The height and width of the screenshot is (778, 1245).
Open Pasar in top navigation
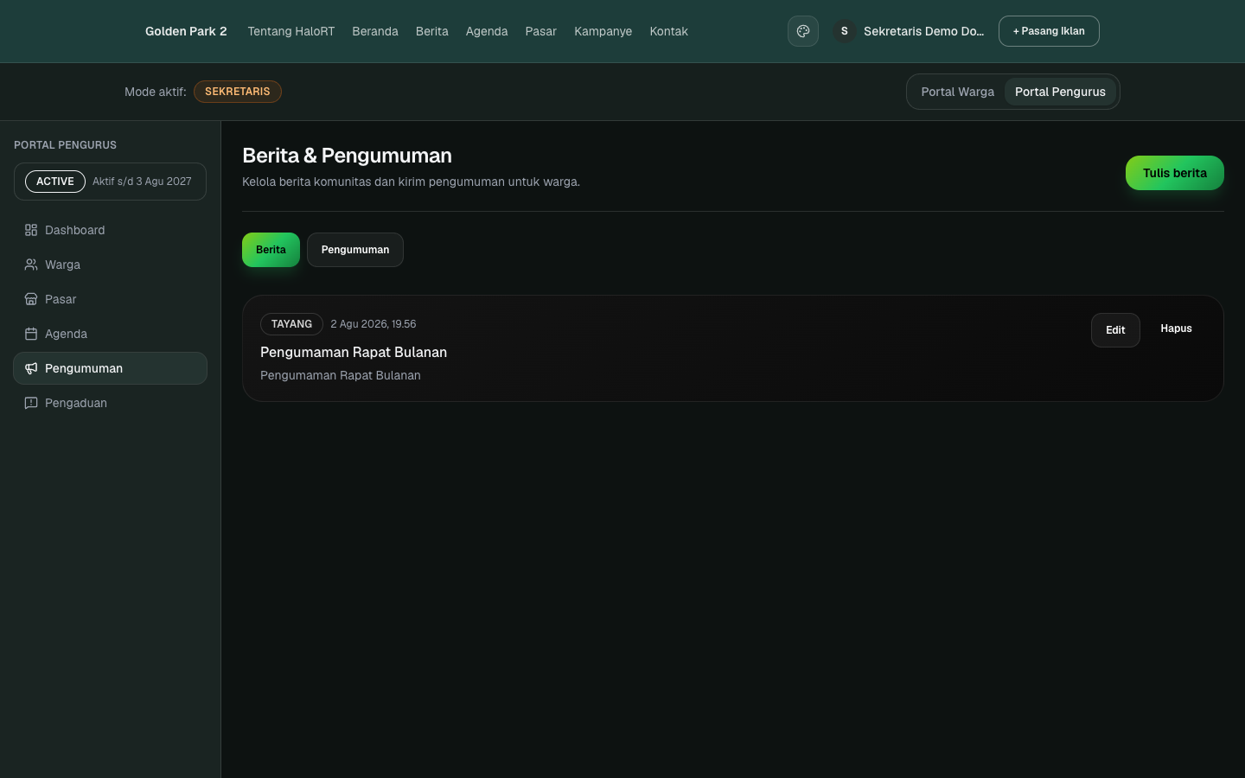click(541, 31)
